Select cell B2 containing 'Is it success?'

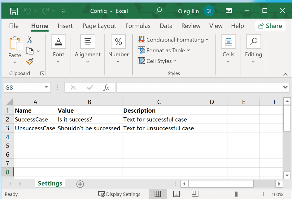tap(89, 119)
